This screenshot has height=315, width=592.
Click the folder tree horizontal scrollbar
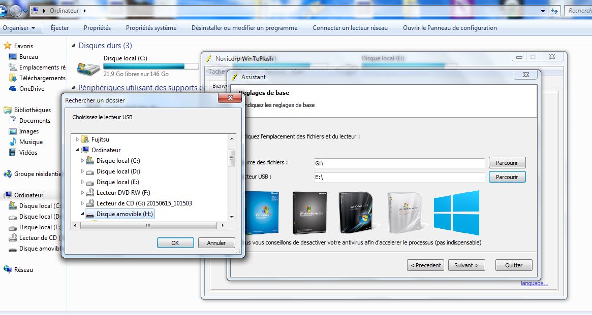click(148, 225)
